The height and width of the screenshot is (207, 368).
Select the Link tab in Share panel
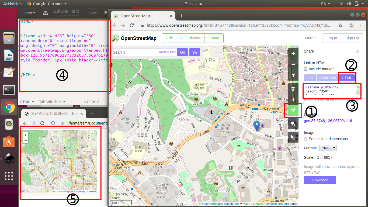(x=310, y=78)
